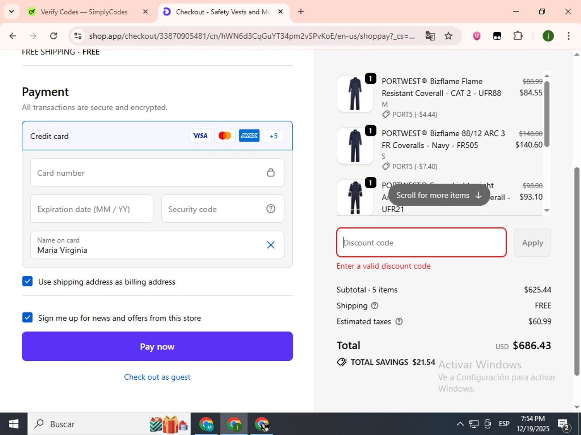Viewport: 581px width, 435px height.
Task: Click the browser back arrow
Action: point(13,36)
